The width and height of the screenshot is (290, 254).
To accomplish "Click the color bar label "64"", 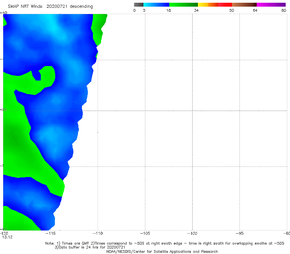I will pyautogui.click(x=255, y=11).
